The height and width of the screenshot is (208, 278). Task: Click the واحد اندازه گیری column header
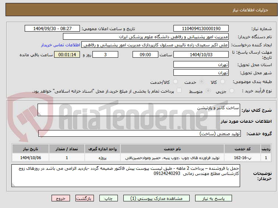click(x=102, y=149)
